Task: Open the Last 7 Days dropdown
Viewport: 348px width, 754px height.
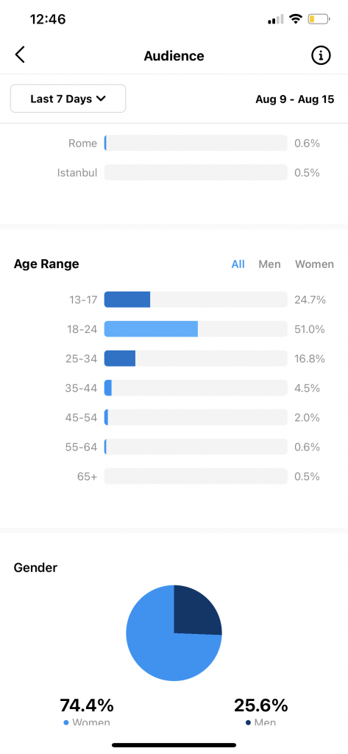Action: pyautogui.click(x=68, y=99)
